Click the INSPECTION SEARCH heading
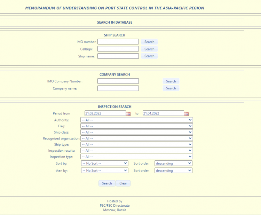The width and height of the screenshot is (261, 215). 115,107
